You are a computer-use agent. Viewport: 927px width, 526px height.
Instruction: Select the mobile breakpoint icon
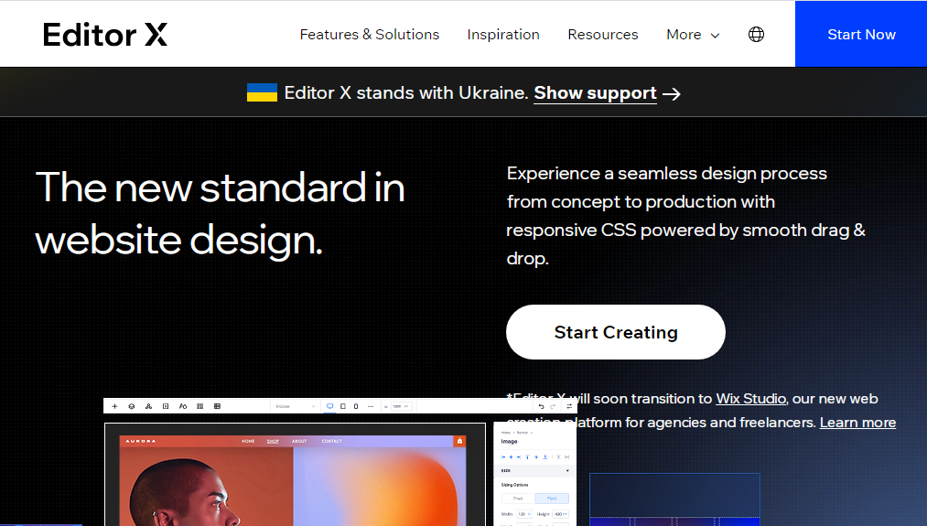[x=356, y=406]
